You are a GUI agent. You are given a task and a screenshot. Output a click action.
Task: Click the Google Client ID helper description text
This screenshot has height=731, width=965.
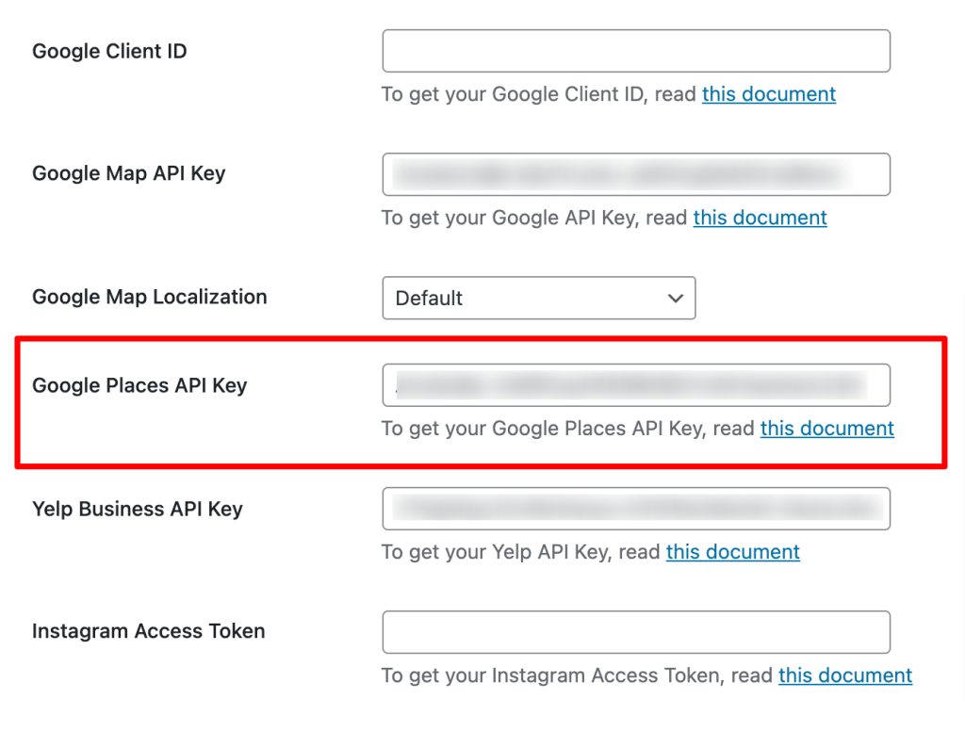tap(539, 94)
